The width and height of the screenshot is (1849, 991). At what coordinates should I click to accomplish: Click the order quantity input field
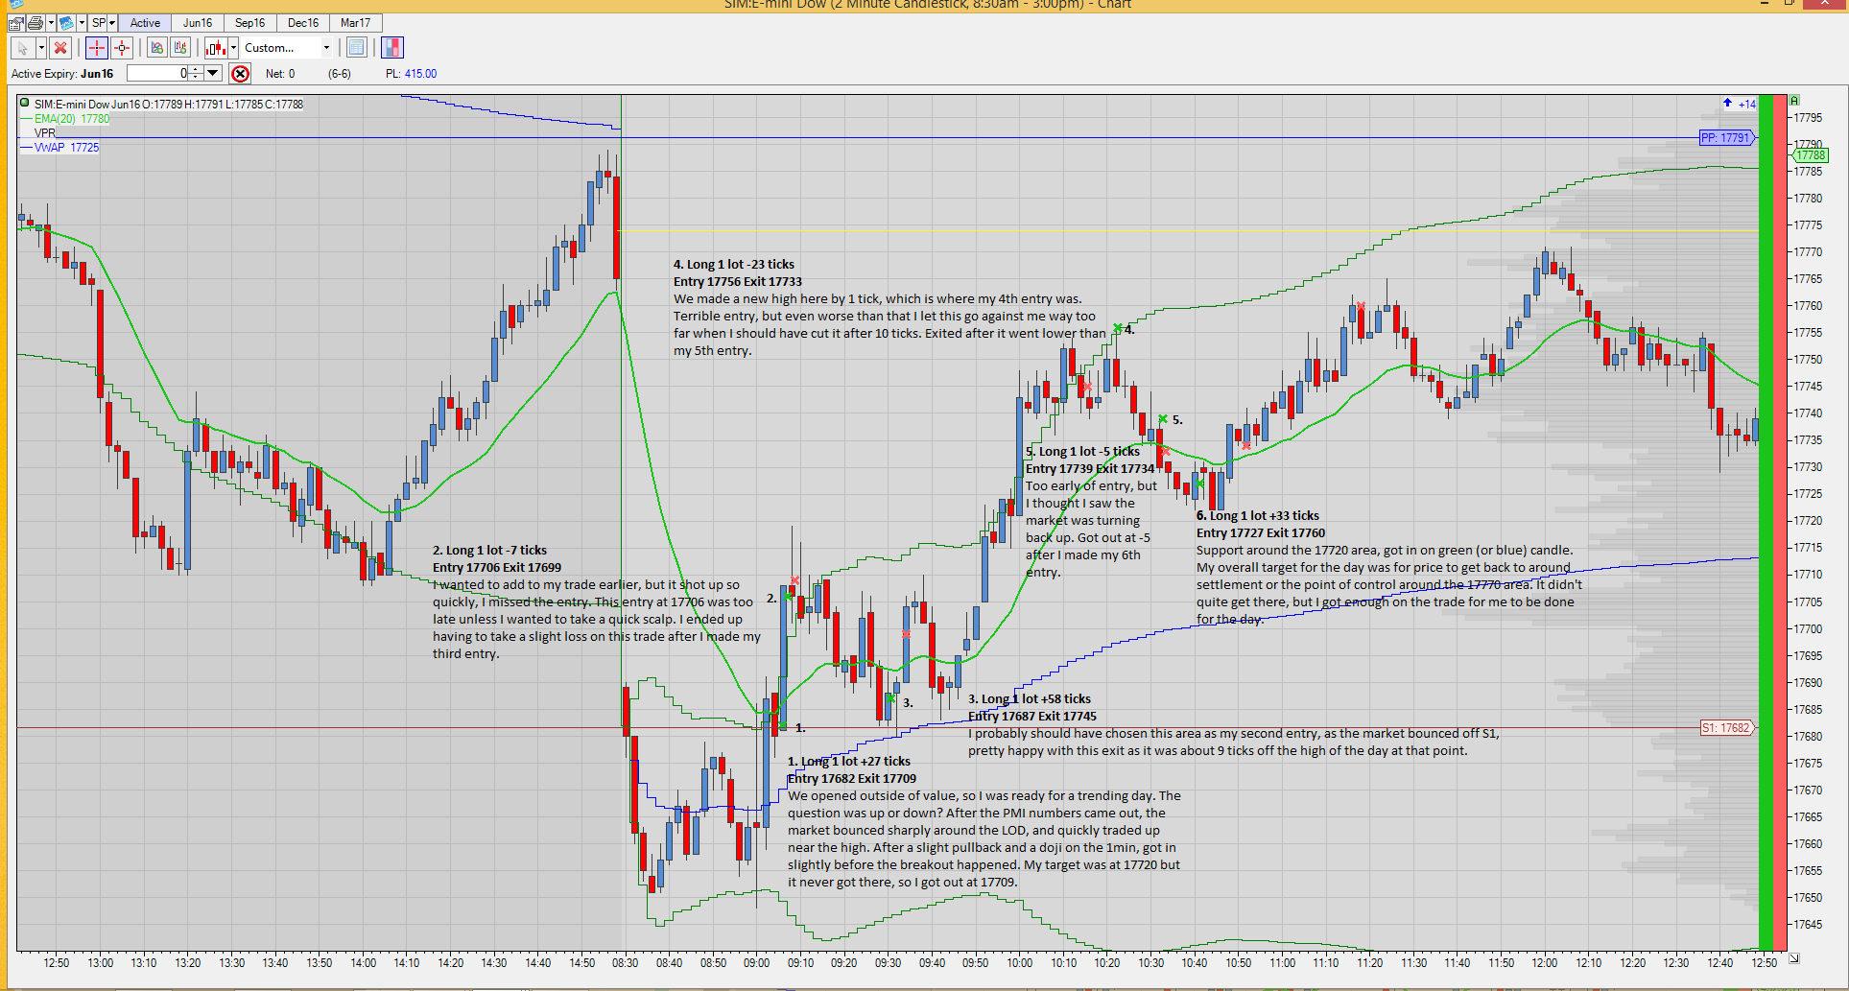[157, 73]
